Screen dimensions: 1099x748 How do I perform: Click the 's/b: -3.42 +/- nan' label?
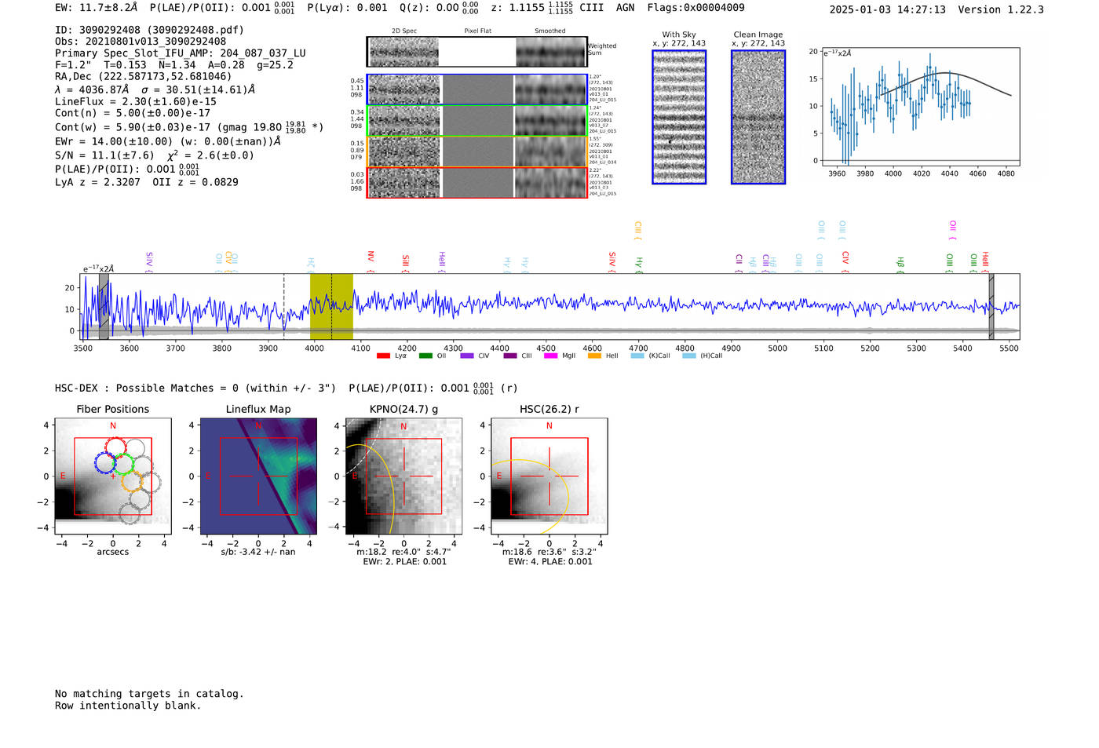click(x=258, y=553)
